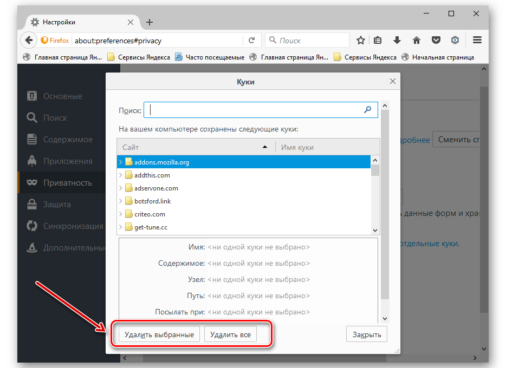Expand the addthis.com tree node
This screenshot has width=506, height=368.
(x=121, y=175)
